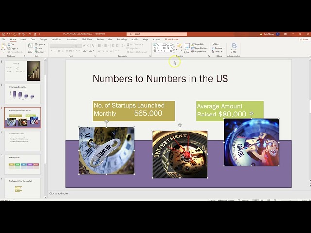
Task: Select the Star shape in shapes gallery
Action: pos(171,51)
